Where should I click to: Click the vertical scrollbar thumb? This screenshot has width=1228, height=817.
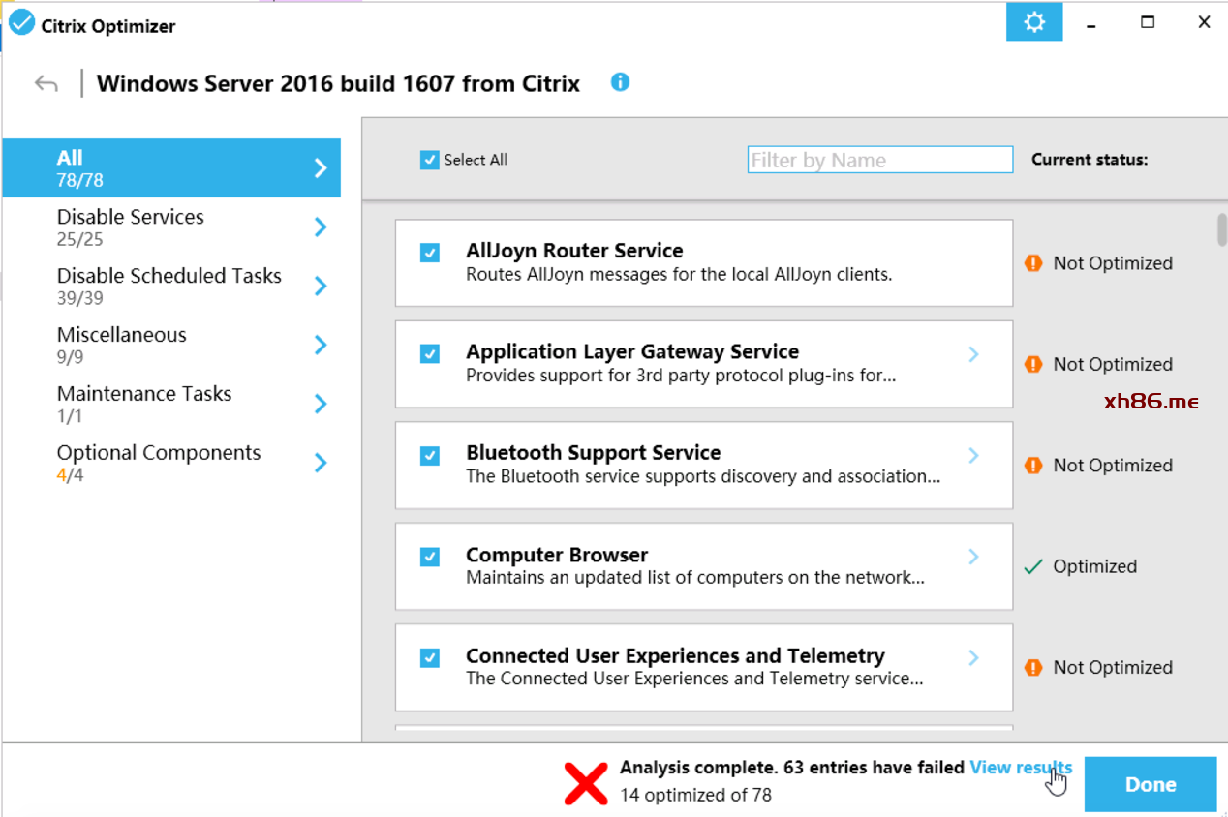pos(1222,229)
